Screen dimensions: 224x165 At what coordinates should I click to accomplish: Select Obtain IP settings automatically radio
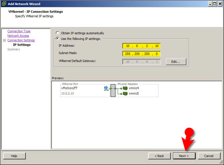57,33
